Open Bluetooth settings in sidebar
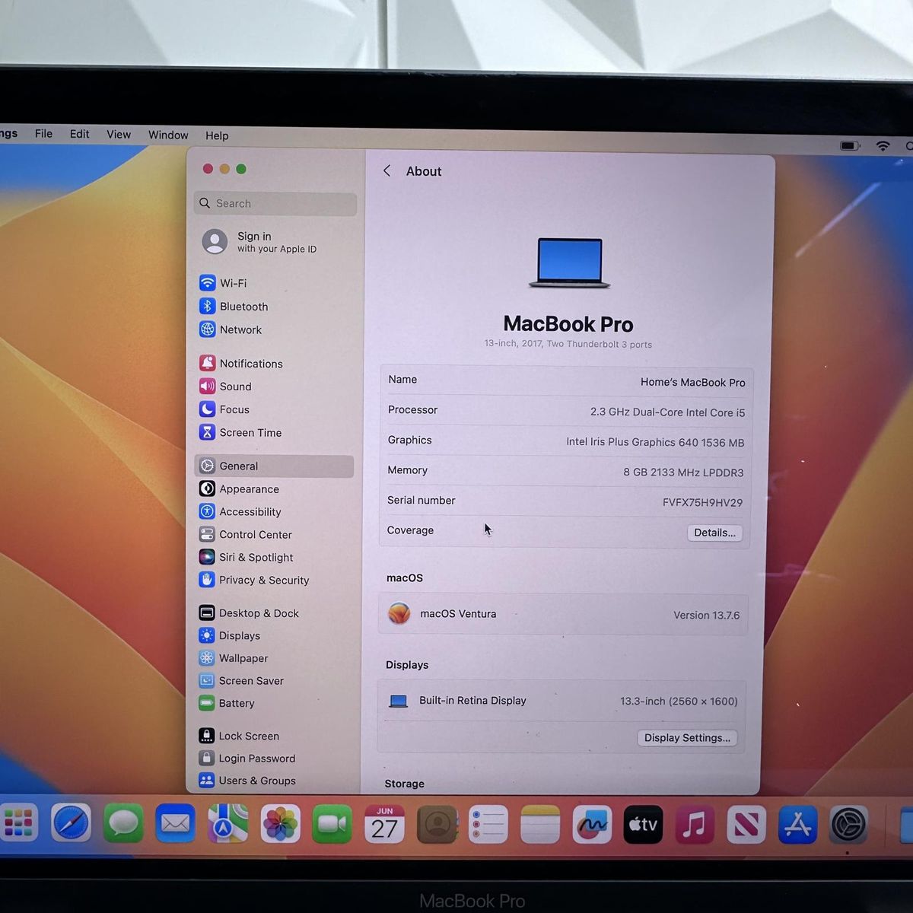913x913 pixels. (x=234, y=307)
